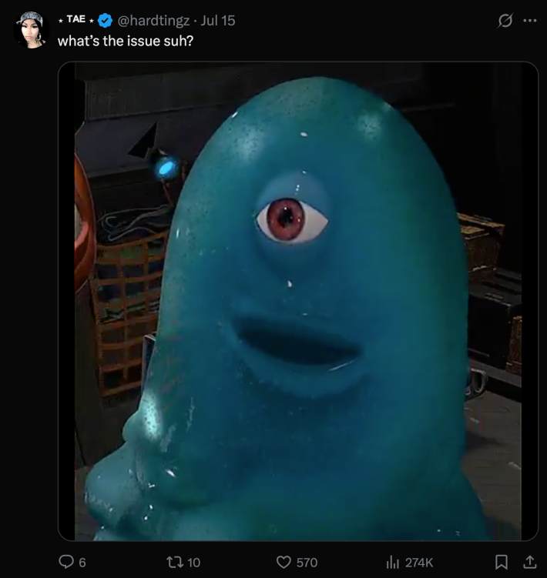
Task: Click the share upload icon
Action: point(530,563)
